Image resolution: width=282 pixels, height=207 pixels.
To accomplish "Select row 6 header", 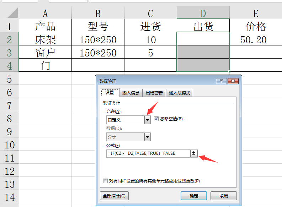I will pos(9,91).
